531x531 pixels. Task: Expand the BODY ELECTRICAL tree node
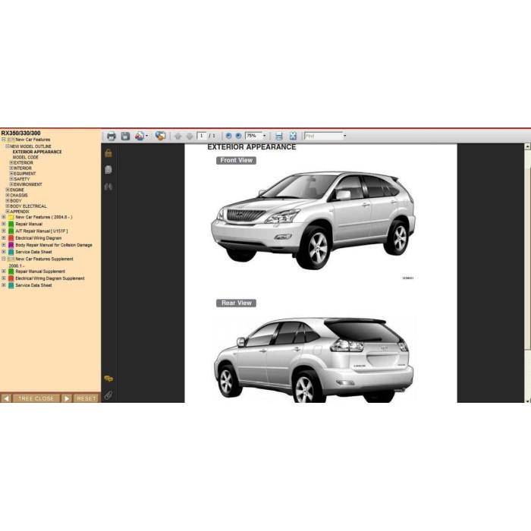8,206
